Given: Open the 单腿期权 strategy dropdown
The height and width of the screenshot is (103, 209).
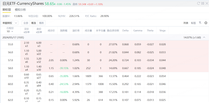Looking at the screenshot, I should tap(10, 23).
